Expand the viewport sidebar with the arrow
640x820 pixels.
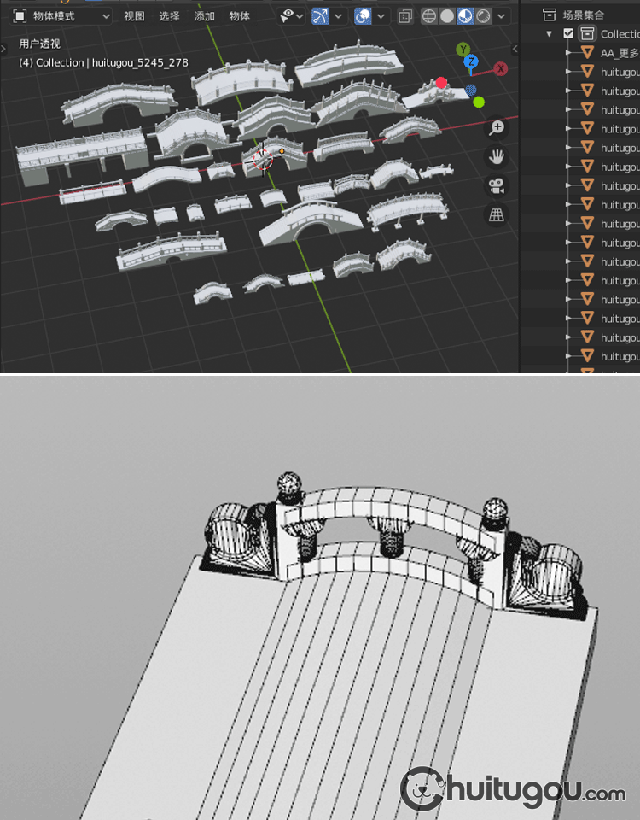(515, 50)
